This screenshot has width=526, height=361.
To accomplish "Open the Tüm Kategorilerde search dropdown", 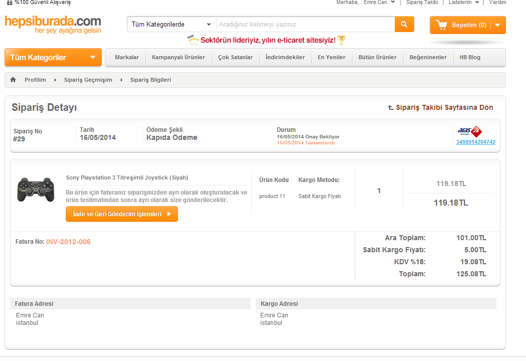I will tap(171, 24).
